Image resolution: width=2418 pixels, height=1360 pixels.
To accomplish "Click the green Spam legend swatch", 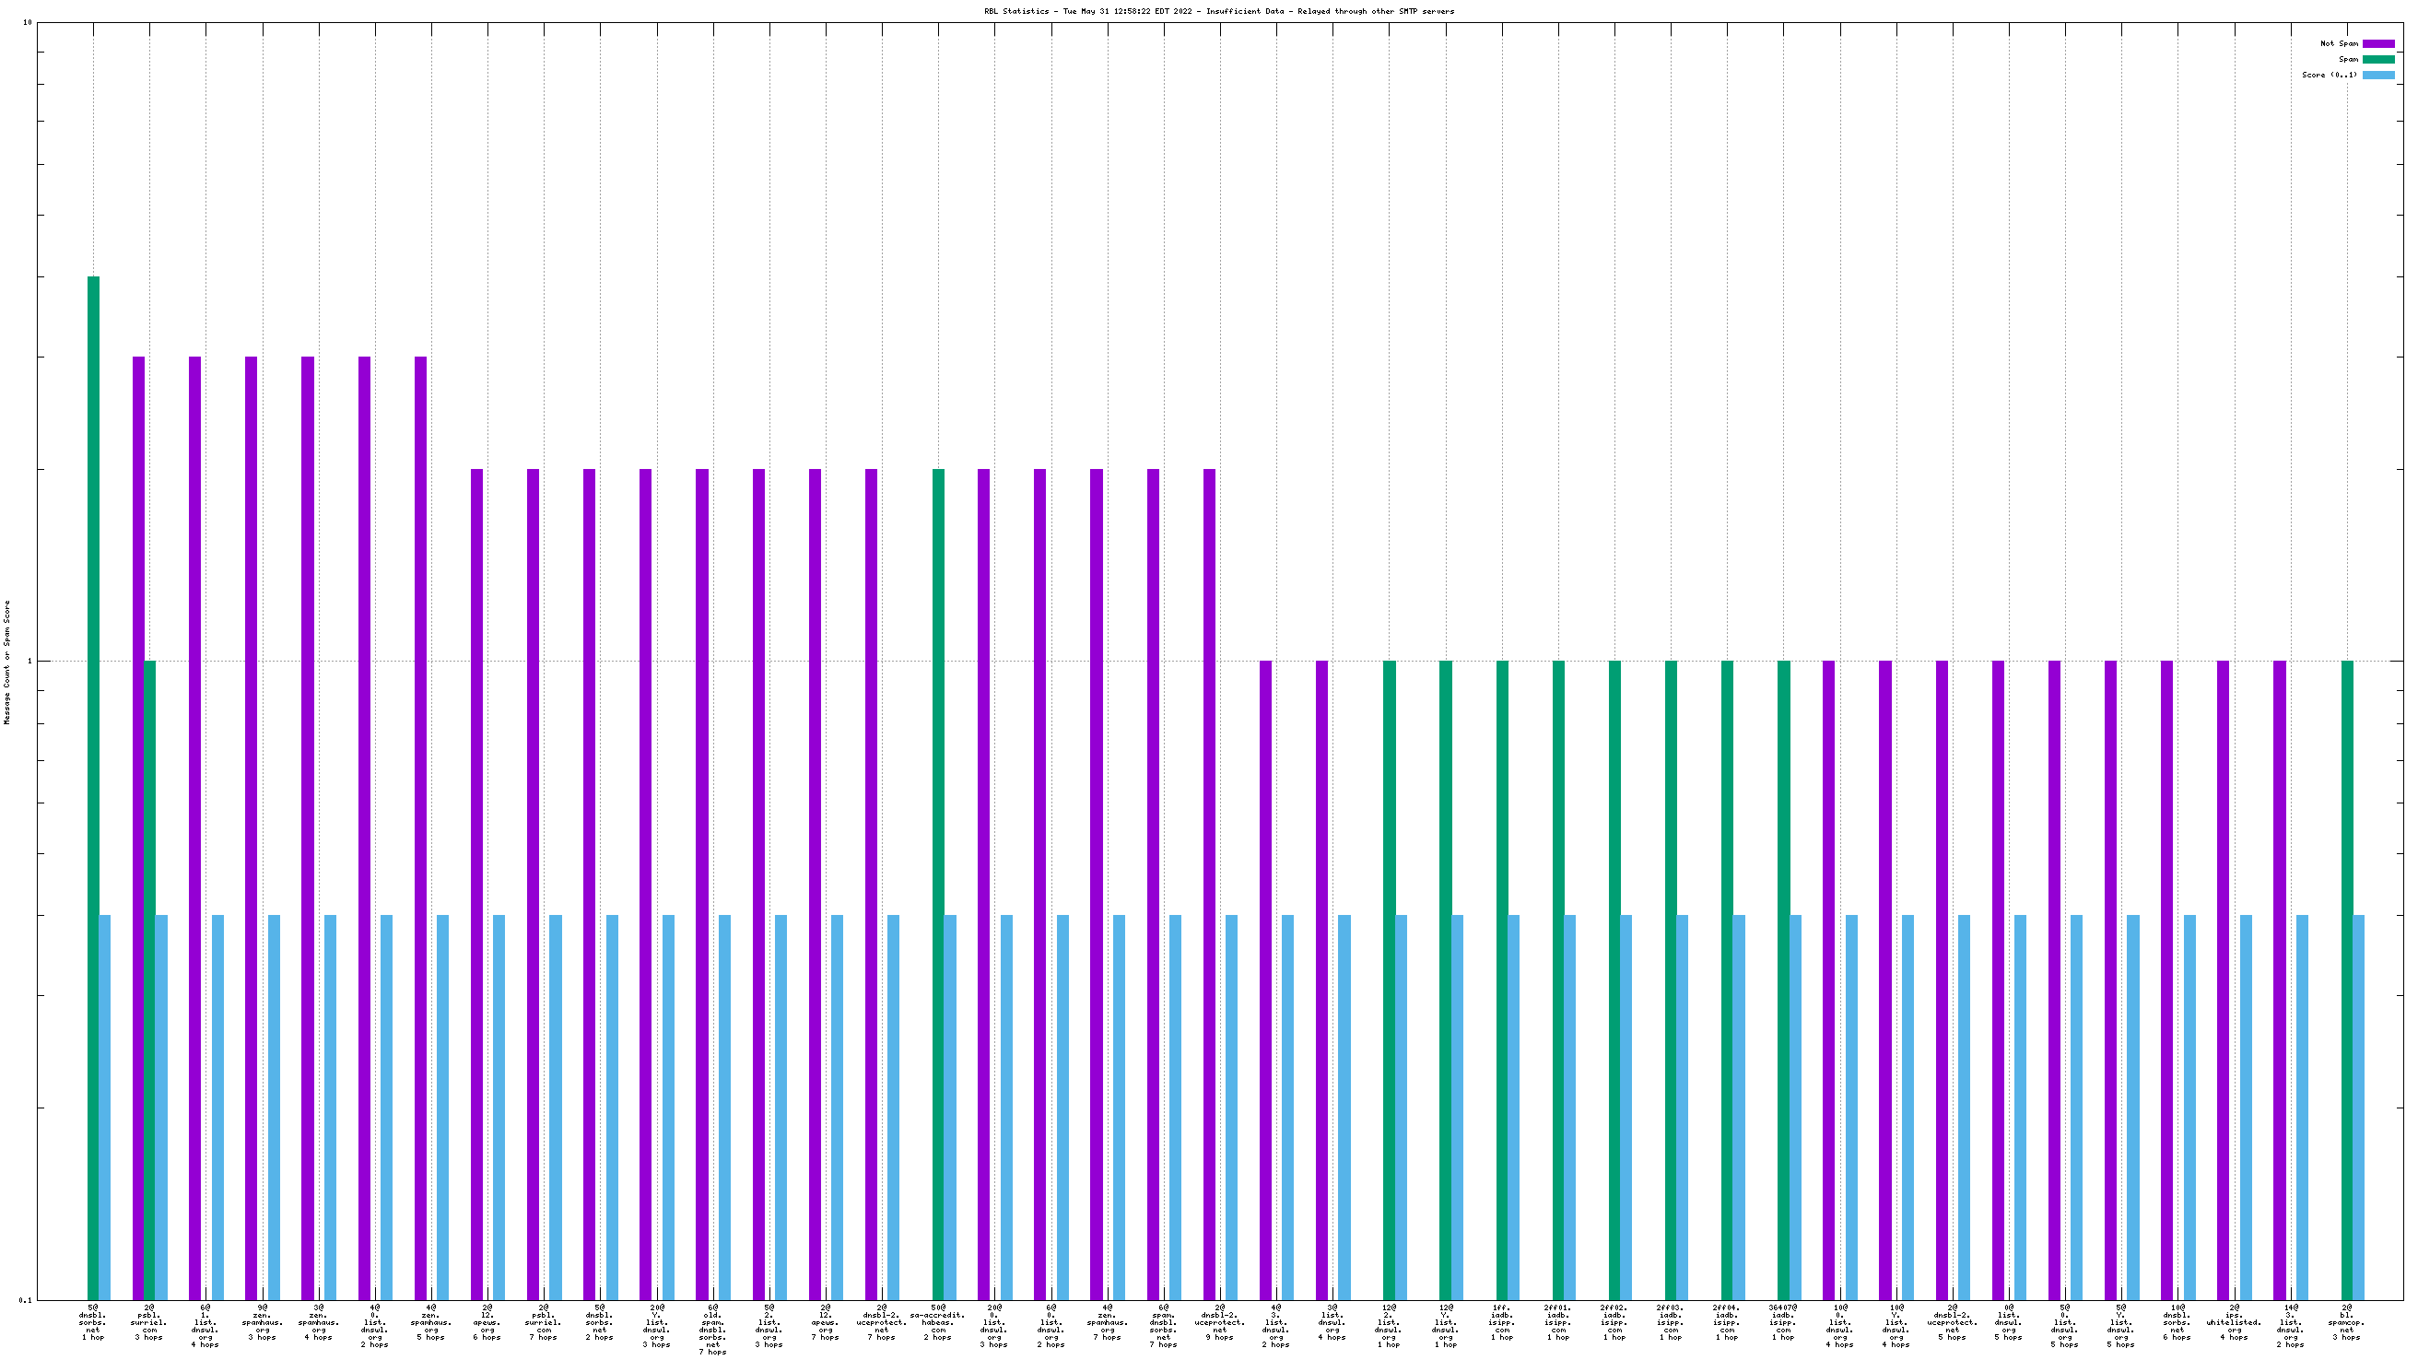I will (2377, 59).
